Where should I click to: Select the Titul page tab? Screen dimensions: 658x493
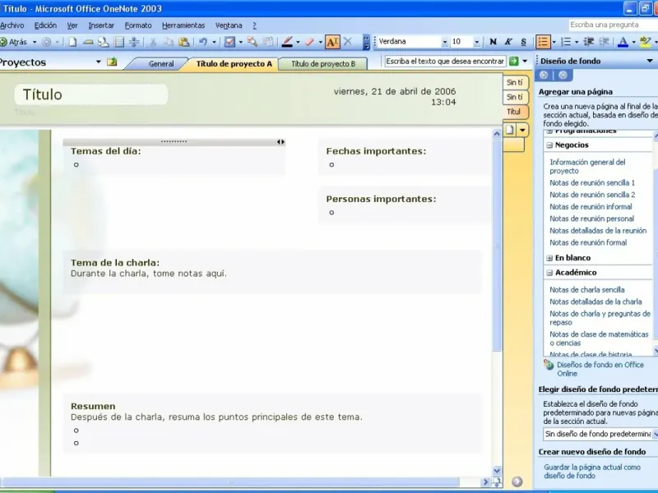(515, 112)
